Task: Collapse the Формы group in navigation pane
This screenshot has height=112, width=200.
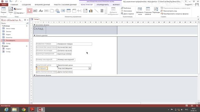Action: click(27, 46)
